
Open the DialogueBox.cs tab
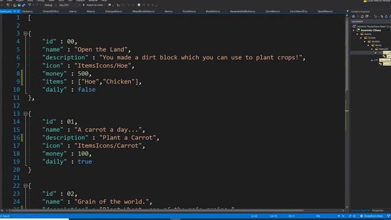tap(114, 12)
